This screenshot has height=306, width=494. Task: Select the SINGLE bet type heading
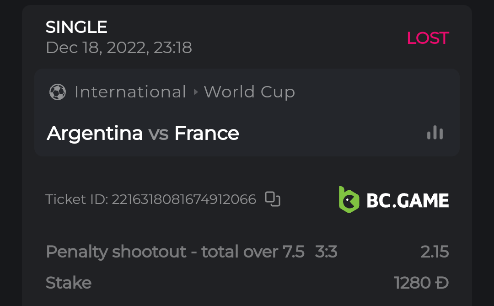76,27
